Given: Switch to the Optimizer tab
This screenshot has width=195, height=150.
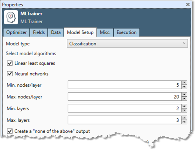Looking at the screenshot, I should tap(17, 32).
